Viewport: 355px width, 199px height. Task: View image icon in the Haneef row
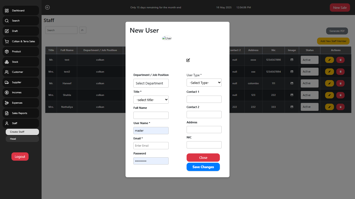[292, 83]
